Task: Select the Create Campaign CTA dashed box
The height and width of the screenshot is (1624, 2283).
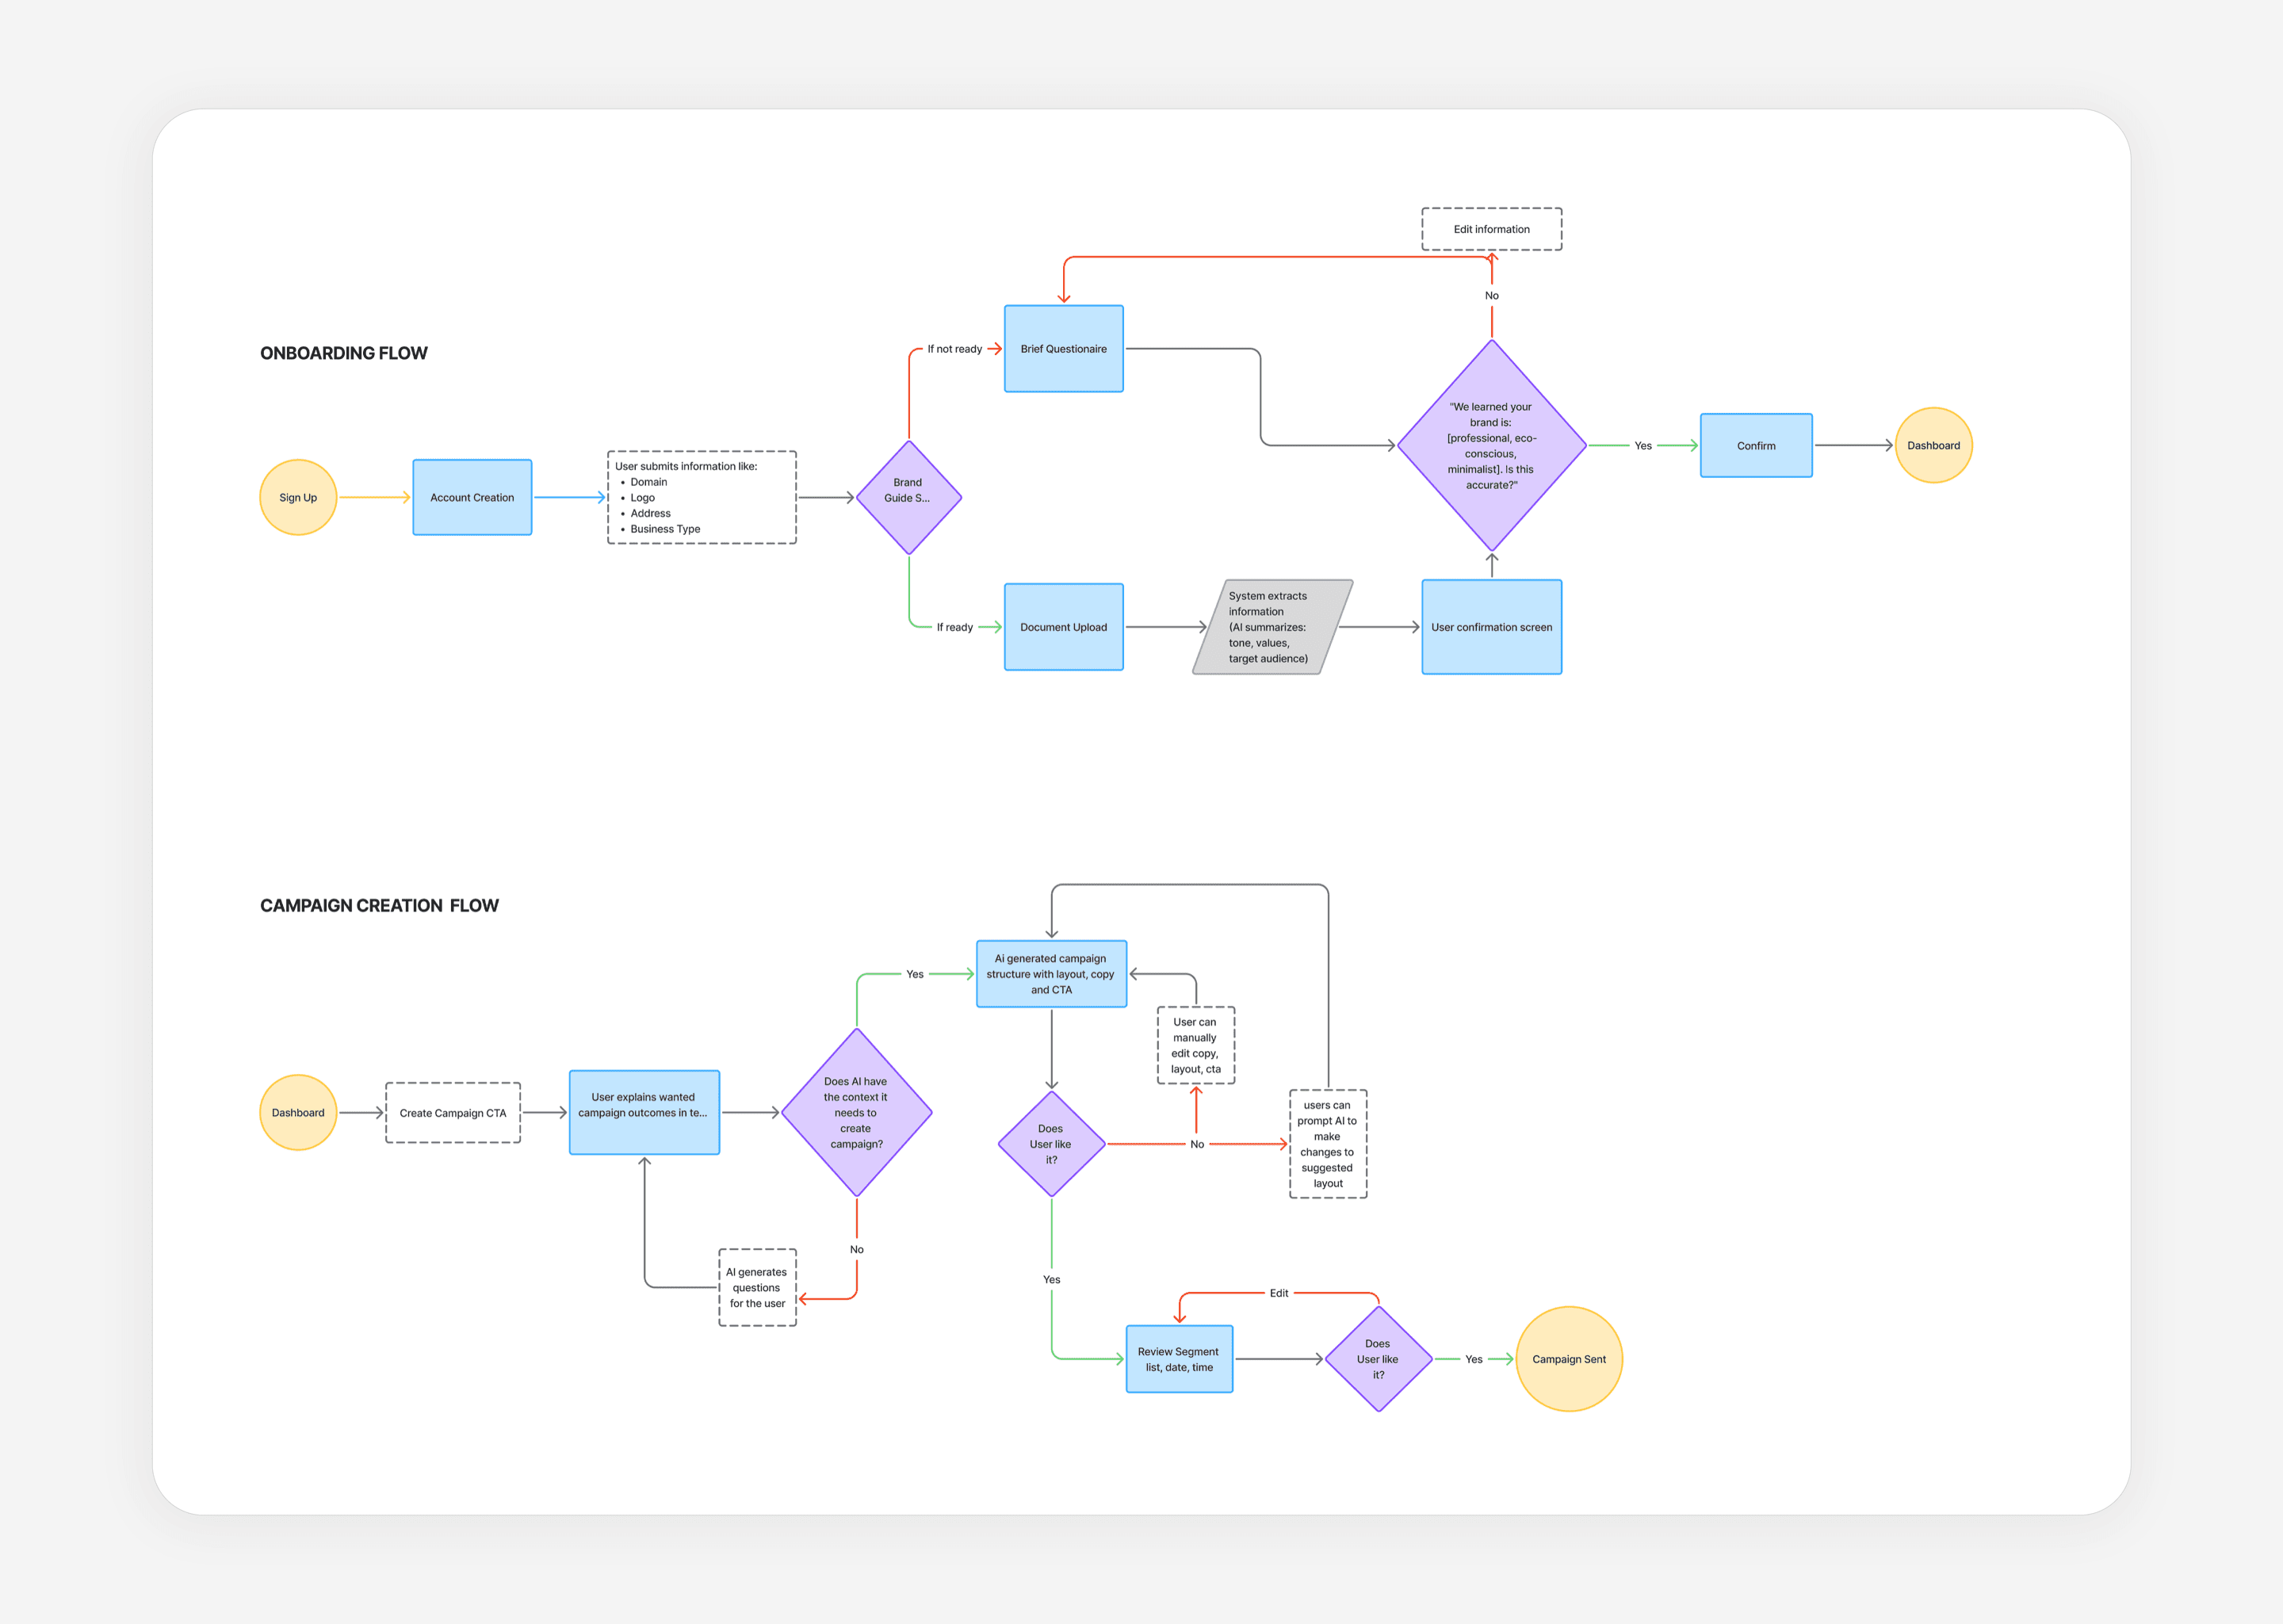Action: [452, 1112]
